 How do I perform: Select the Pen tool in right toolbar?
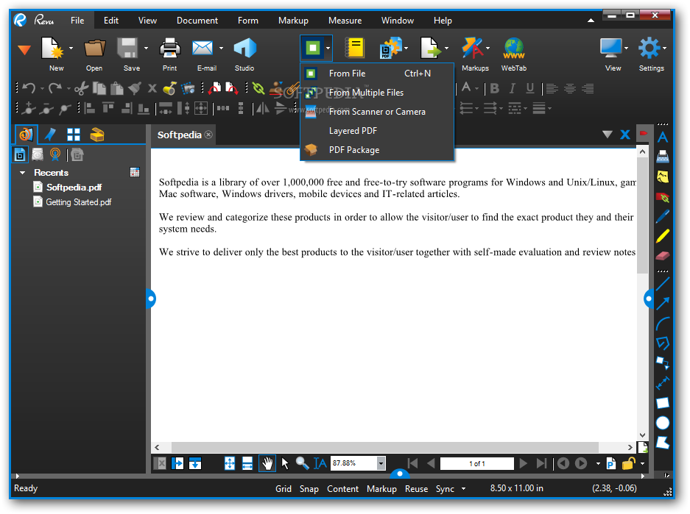(x=663, y=216)
